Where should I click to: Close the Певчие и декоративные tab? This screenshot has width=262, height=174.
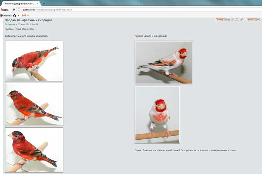tap(37, 3)
